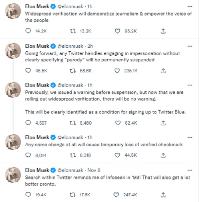Open more options on the impersonation tweet
The width and height of the screenshot is (201, 202).
(x=190, y=46)
